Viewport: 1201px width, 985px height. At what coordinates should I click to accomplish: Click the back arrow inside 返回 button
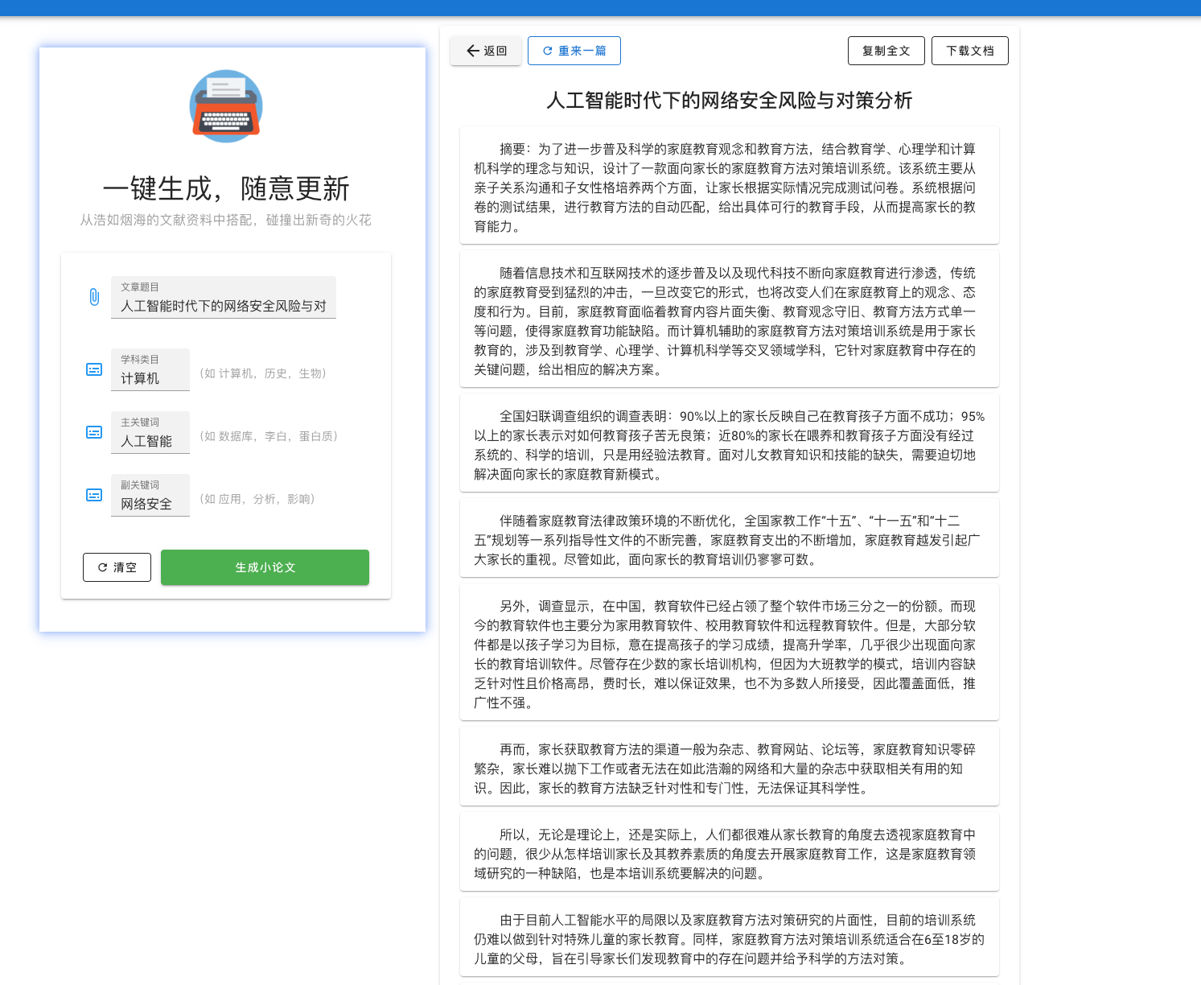pyautogui.click(x=473, y=51)
